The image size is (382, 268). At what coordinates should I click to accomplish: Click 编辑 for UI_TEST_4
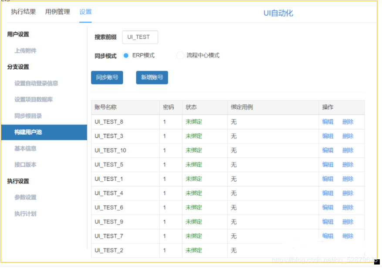328,193
